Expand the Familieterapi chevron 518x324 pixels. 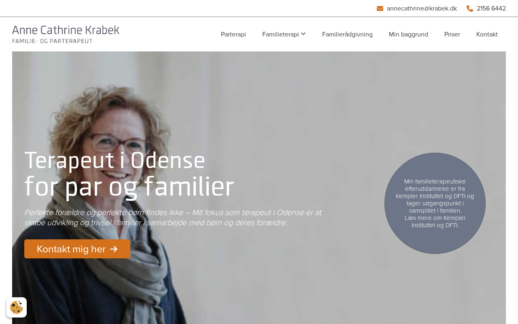point(303,34)
